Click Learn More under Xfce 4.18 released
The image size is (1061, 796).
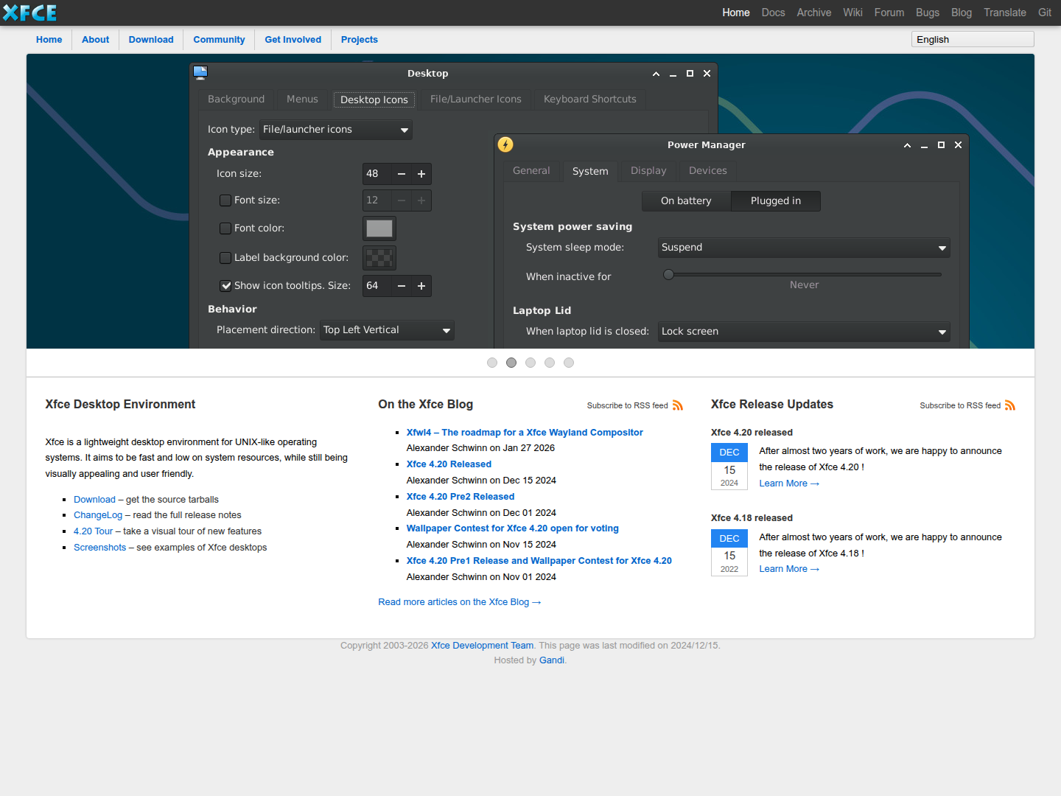pyautogui.click(x=789, y=569)
